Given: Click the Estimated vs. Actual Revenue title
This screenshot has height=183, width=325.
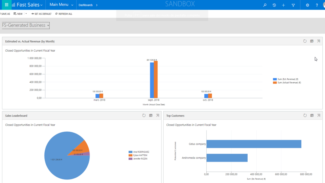Looking at the screenshot, I should 30,41.
